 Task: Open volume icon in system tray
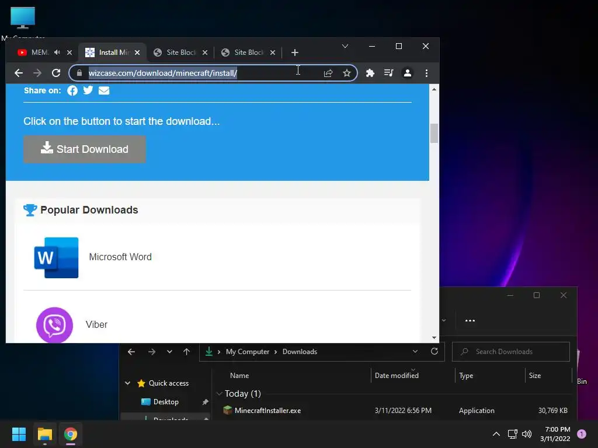[527, 434]
